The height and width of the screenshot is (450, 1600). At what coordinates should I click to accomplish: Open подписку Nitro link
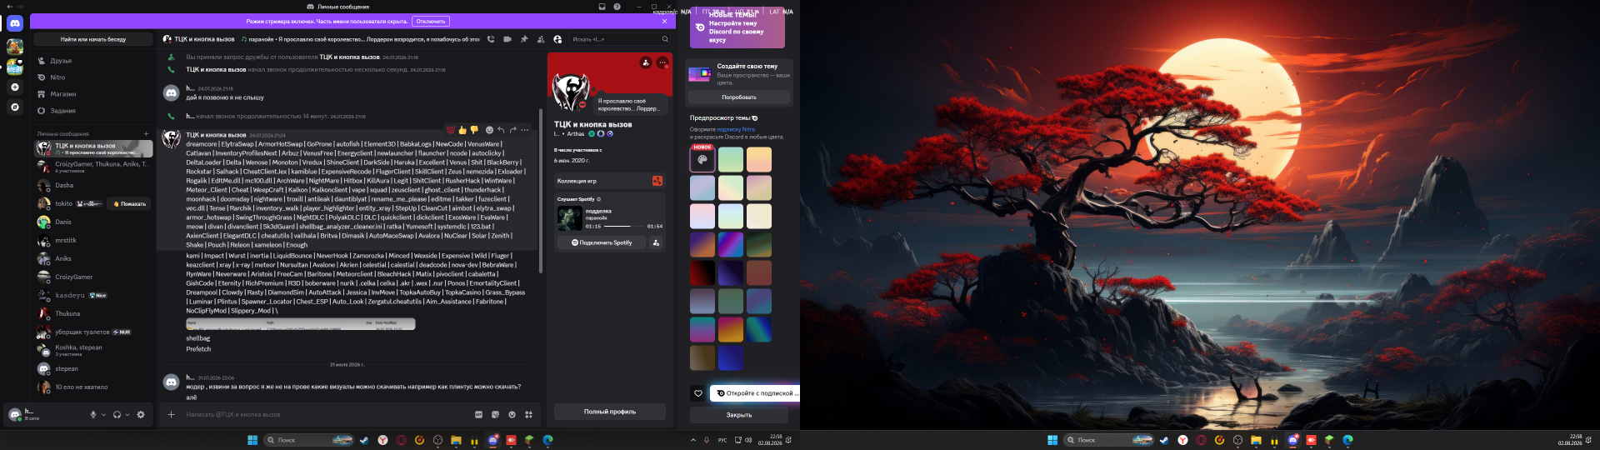(736, 129)
